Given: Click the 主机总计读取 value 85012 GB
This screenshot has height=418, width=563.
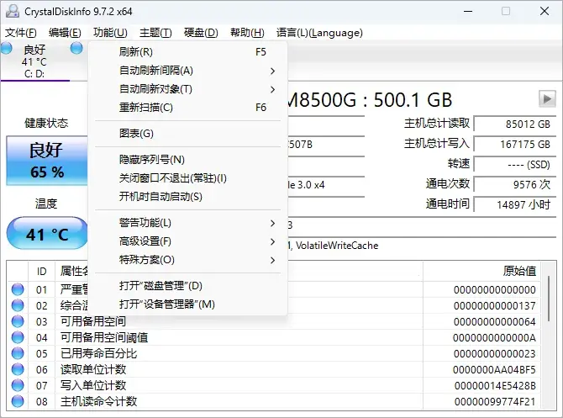Looking at the screenshot, I should coord(515,124).
